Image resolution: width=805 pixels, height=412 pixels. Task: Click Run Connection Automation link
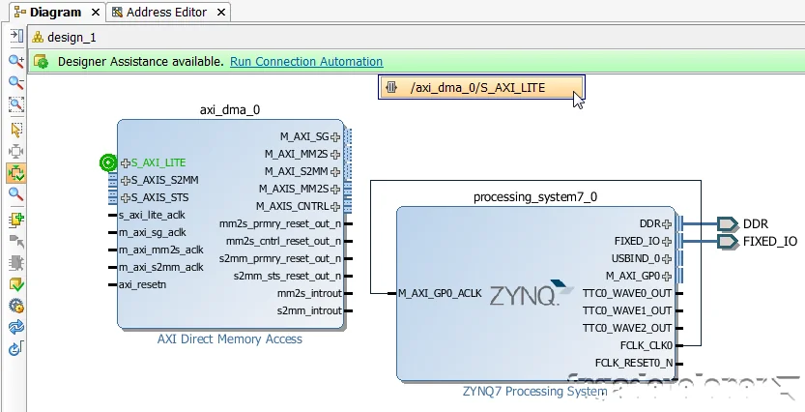tap(306, 62)
